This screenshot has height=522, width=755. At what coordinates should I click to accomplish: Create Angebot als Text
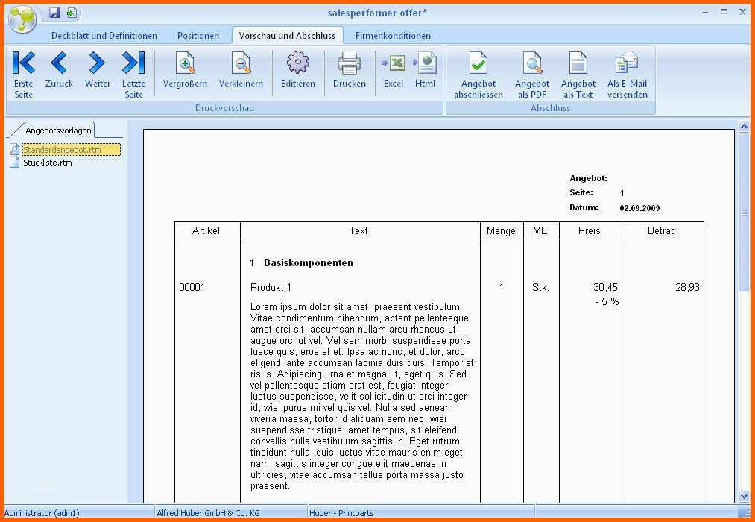tap(578, 75)
